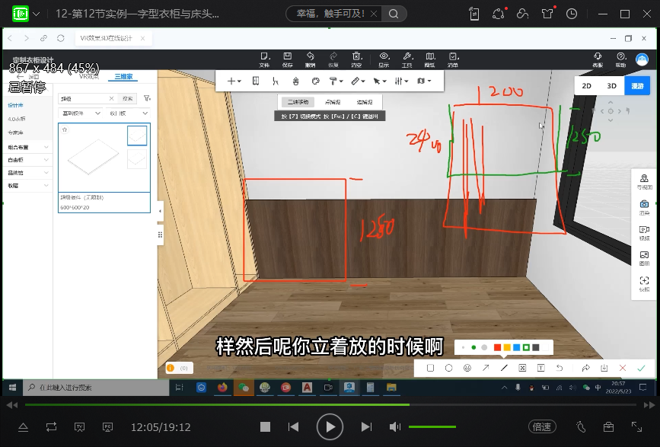Expand the 自由柜 category
660x447 pixels.
pos(27,160)
